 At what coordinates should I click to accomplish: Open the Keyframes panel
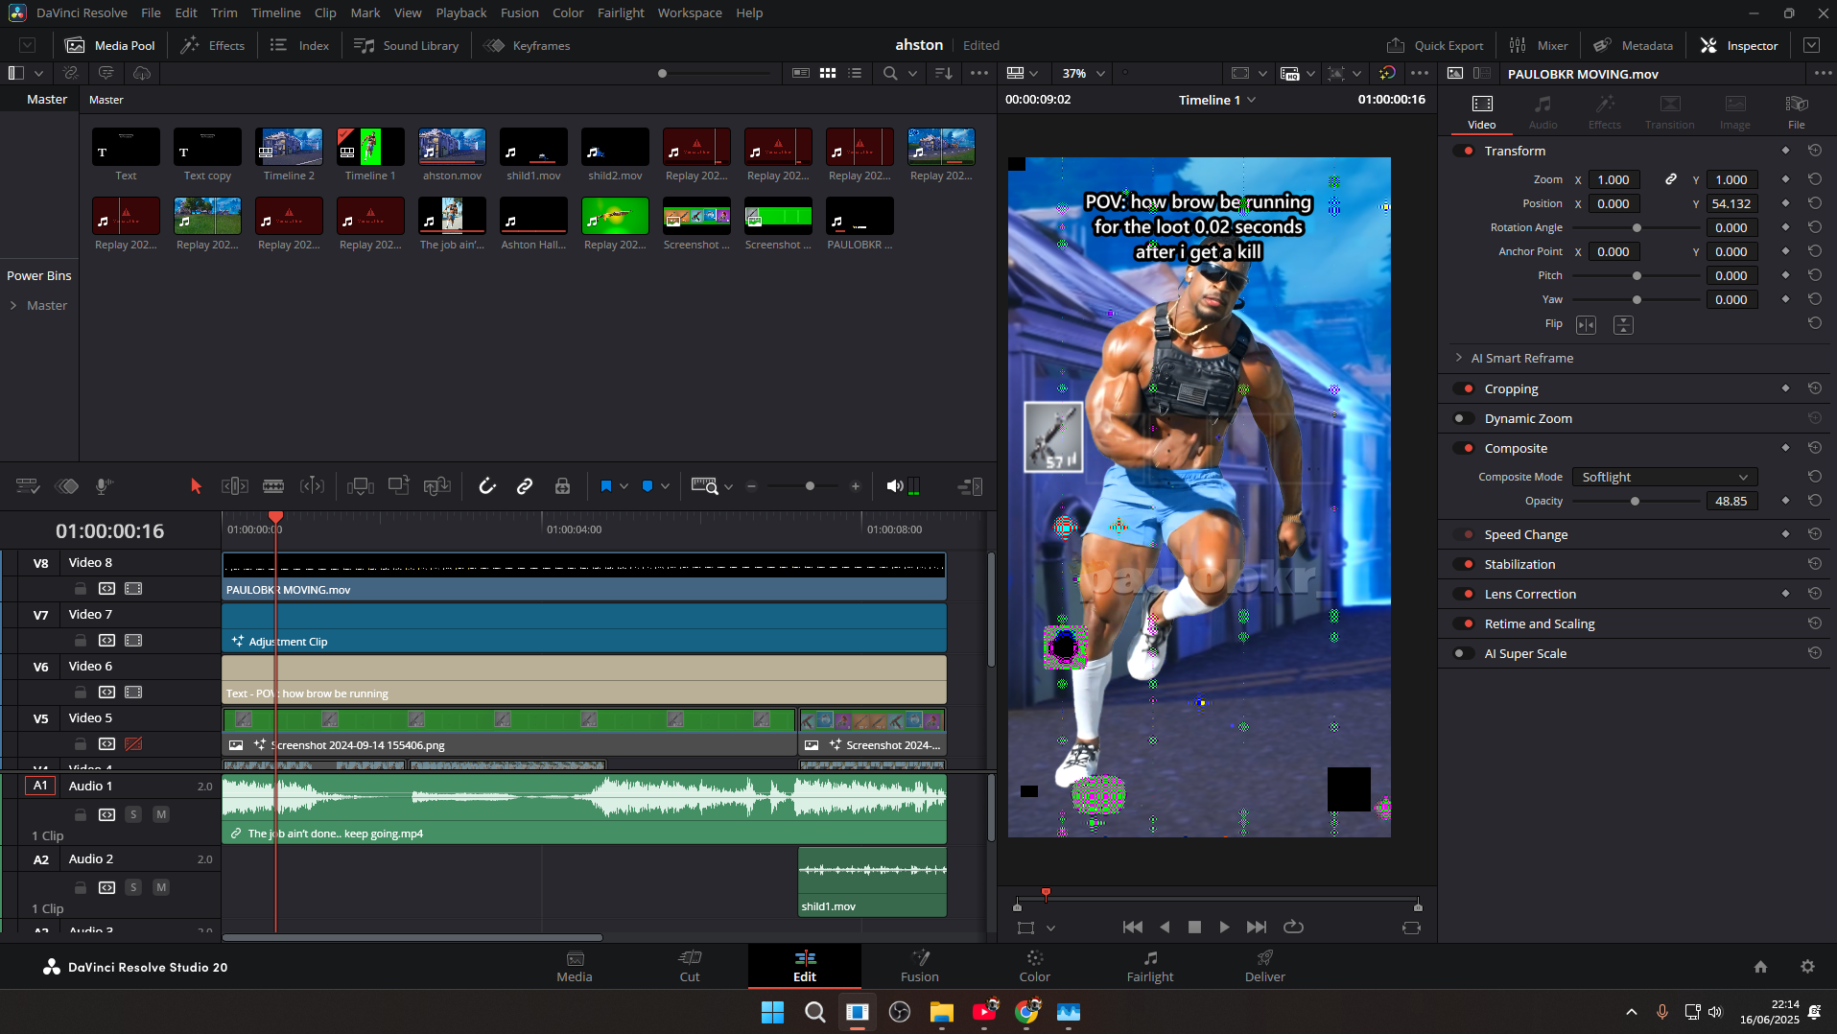click(527, 45)
